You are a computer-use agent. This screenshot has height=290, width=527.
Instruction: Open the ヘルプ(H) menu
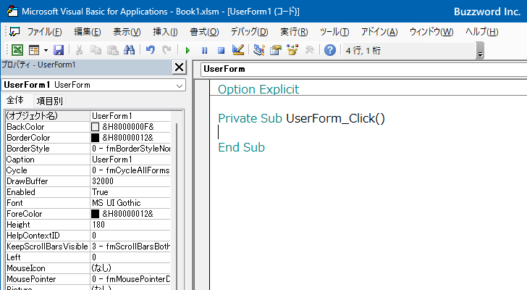481,32
